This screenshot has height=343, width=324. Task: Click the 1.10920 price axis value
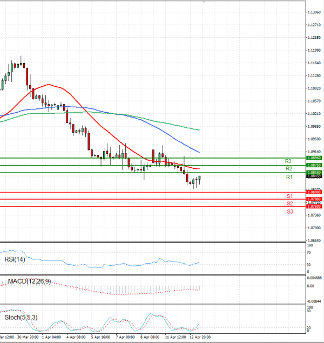pyautogui.click(x=314, y=88)
